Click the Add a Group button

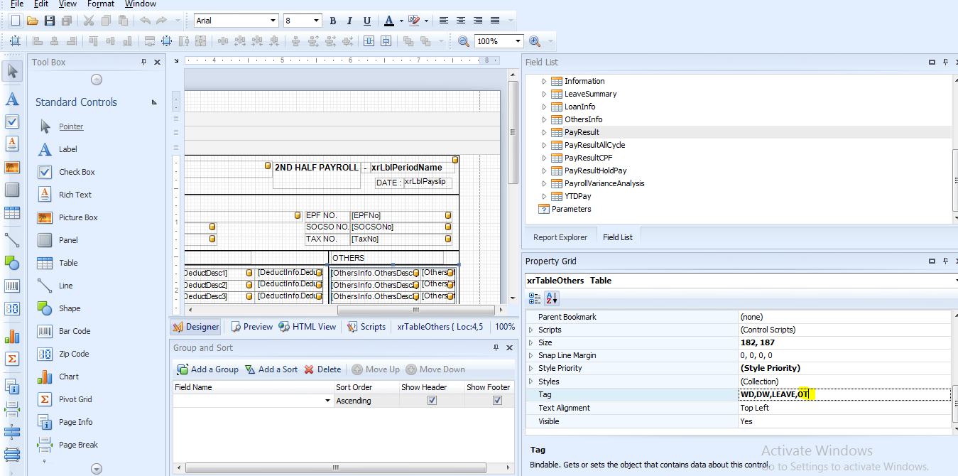tap(207, 369)
